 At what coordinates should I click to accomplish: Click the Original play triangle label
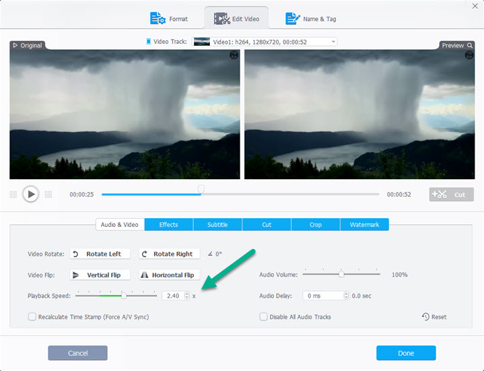pos(28,45)
